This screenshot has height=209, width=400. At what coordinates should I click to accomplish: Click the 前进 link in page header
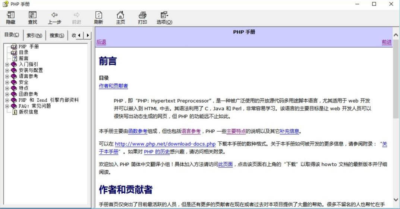[x=387, y=42]
